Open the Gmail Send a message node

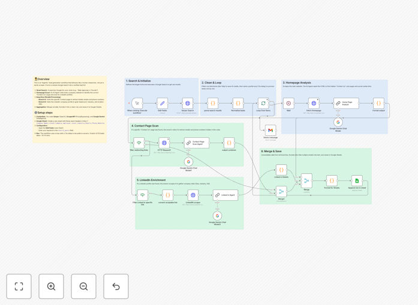coord(270,130)
